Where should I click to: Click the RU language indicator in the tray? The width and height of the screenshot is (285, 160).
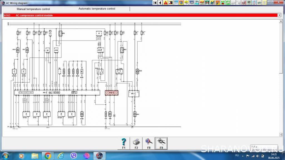pyautogui.click(x=237, y=156)
